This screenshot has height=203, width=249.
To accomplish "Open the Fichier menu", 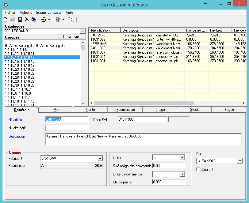I will [10, 13].
